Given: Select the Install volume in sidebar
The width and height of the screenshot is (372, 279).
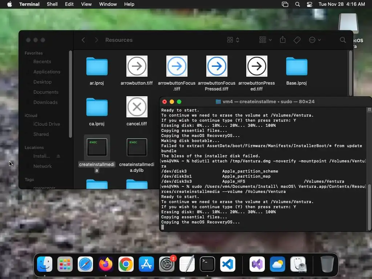Looking at the screenshot, I should [x=41, y=156].
